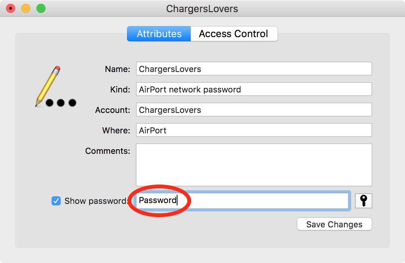The width and height of the screenshot is (405, 263).
Task: Click the key icon Password Assistant button
Action: (363, 201)
